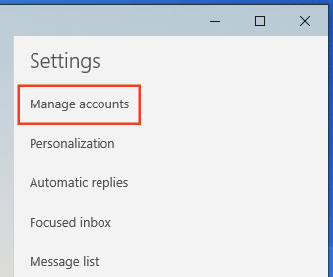Select the Personalization option
The height and width of the screenshot is (277, 333).
pos(72,143)
